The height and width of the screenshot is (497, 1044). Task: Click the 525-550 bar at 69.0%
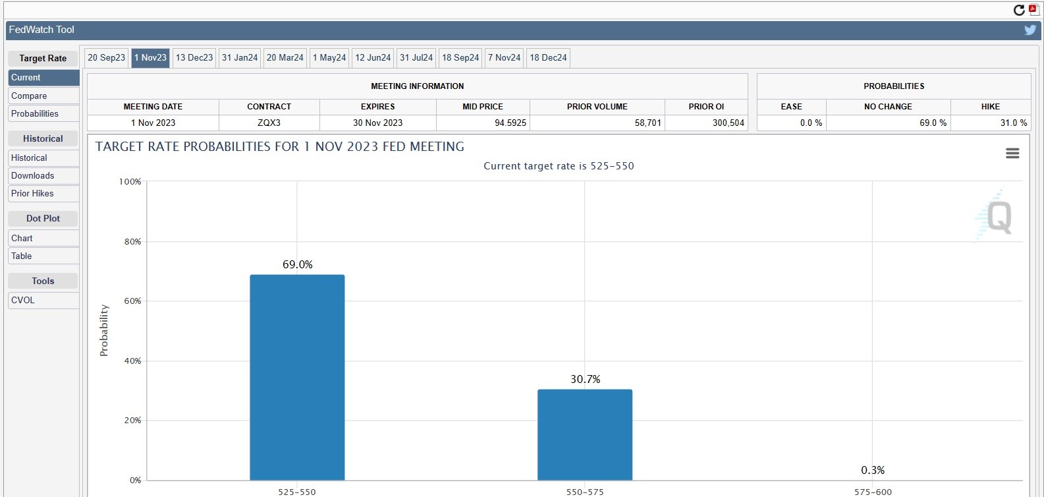(297, 377)
